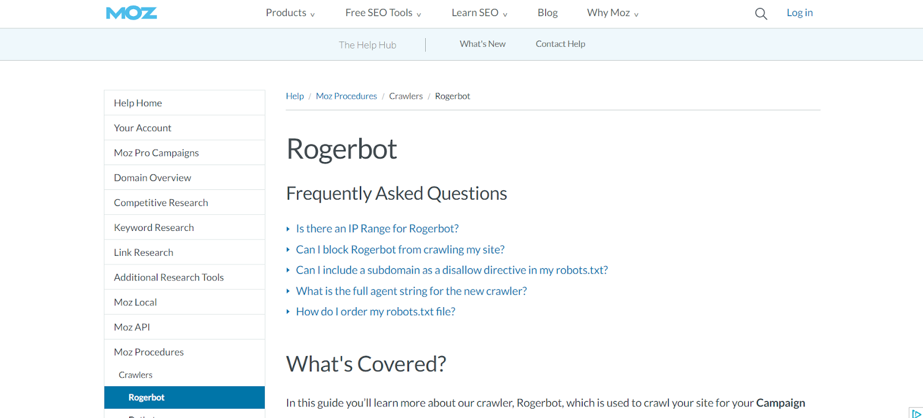Open 'How do I order my robots.txt file?'

coord(376,312)
